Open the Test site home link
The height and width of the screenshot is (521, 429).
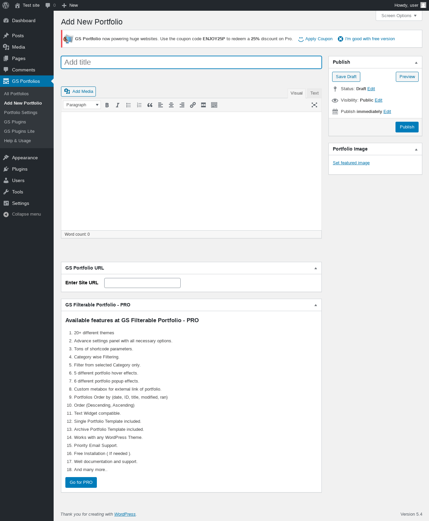pos(27,5)
